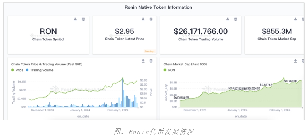
Task: Click the Trading Volume vertical axis title
Action: (x=13, y=92)
